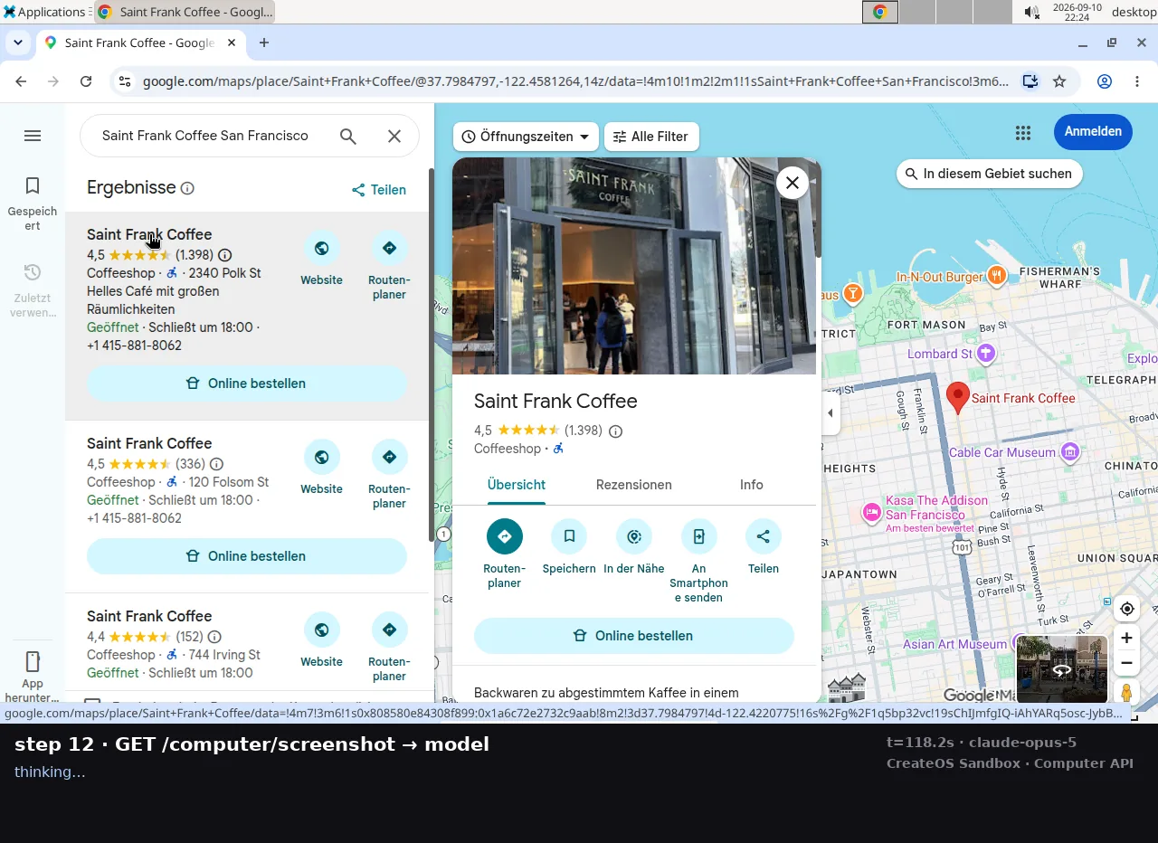Screen dimensions: 1158x843
Task: Open the Gespeichert saved places panel
Action: point(33,204)
